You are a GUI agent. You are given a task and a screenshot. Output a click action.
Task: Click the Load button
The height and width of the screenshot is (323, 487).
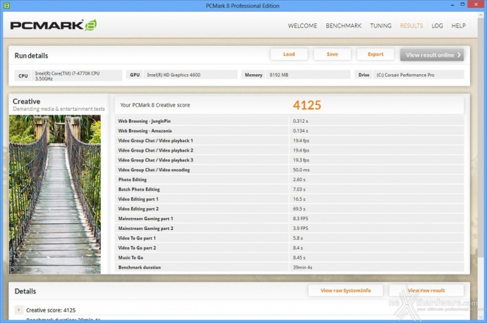coord(289,54)
